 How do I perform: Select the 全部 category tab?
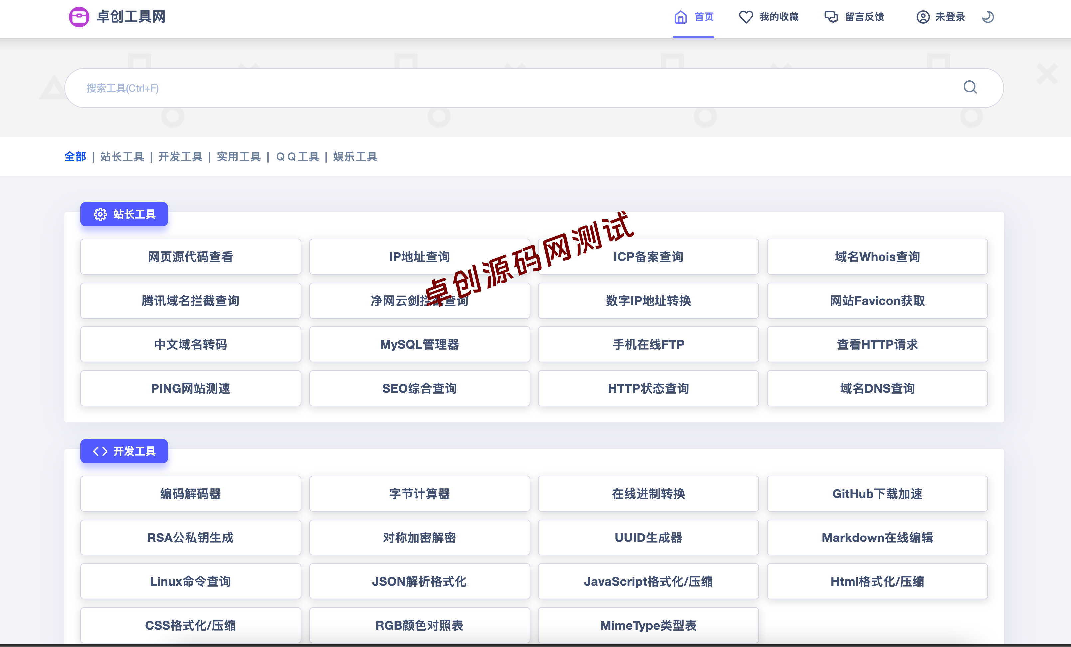[75, 156]
